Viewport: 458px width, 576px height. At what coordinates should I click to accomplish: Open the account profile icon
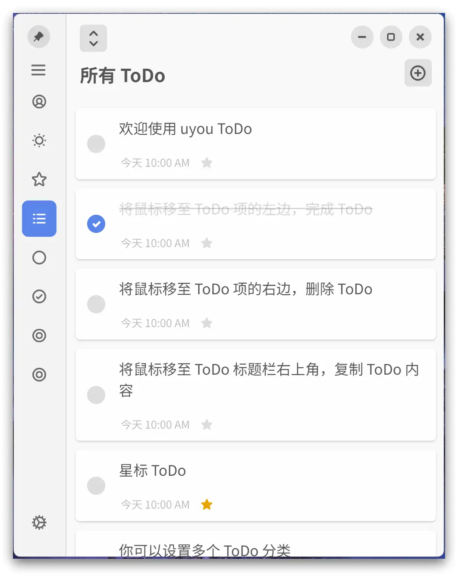tap(39, 102)
